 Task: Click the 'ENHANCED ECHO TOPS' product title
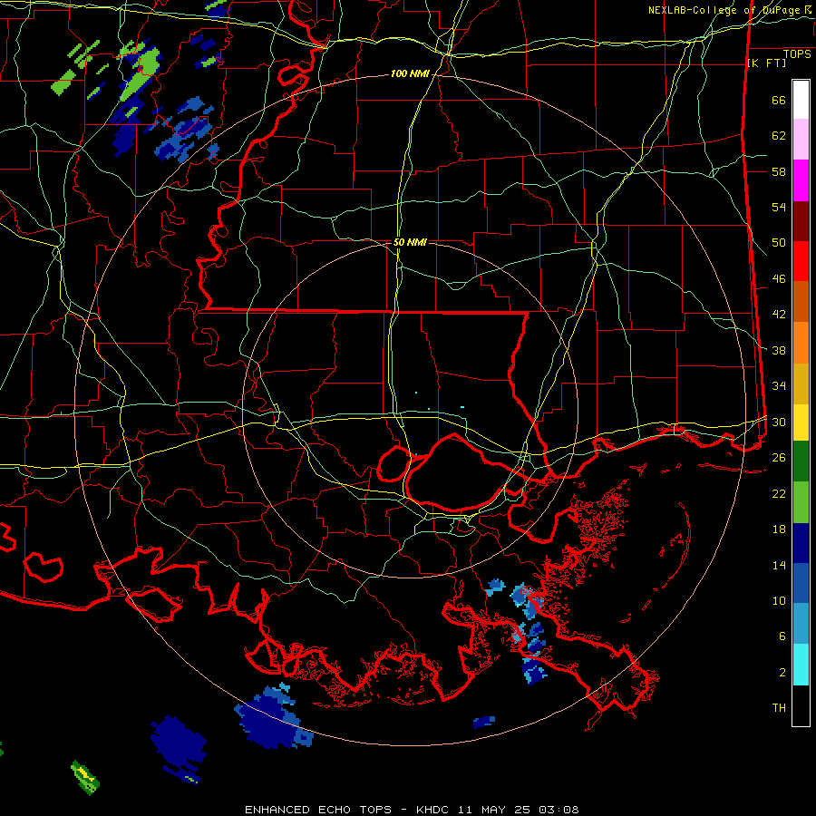(x=318, y=810)
